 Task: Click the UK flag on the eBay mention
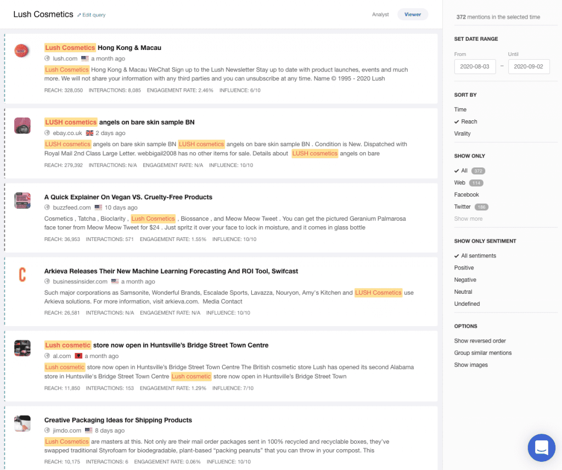pos(89,133)
